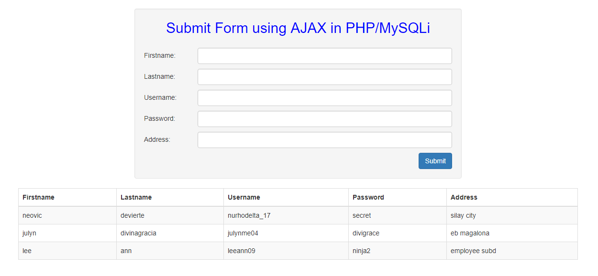
Task: Select the Firstname column header
Action: click(x=39, y=197)
